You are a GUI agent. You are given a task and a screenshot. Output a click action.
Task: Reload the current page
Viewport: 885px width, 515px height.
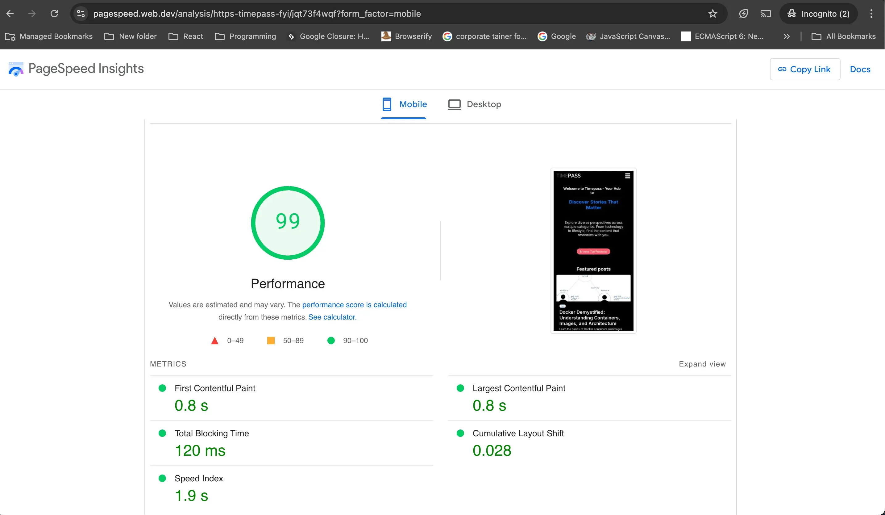(54, 13)
